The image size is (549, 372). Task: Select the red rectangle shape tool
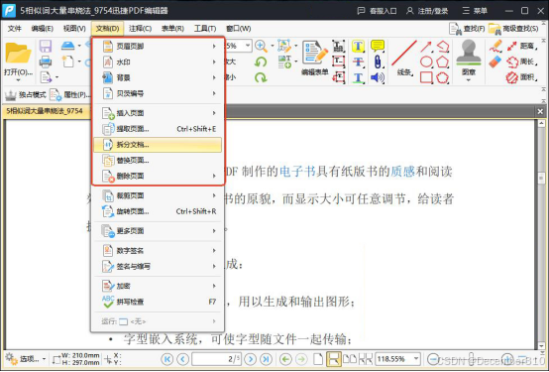pos(426,77)
